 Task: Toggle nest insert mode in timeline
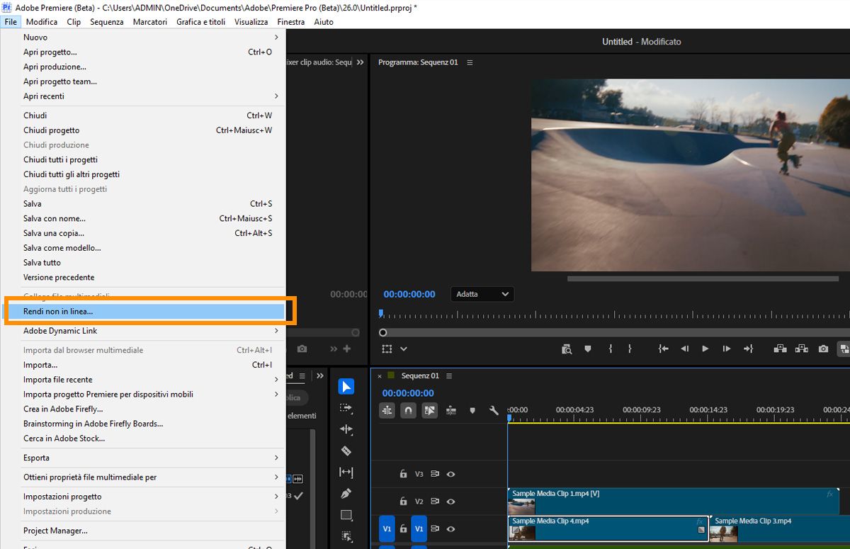[x=387, y=410]
